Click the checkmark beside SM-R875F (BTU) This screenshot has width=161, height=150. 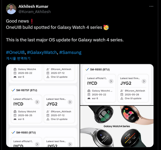click(x=13, y=90)
